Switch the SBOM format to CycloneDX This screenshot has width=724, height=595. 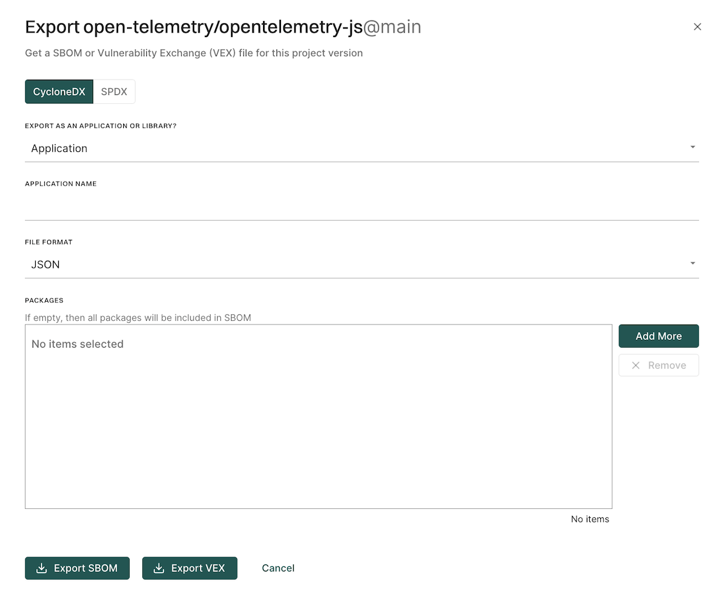coord(59,92)
